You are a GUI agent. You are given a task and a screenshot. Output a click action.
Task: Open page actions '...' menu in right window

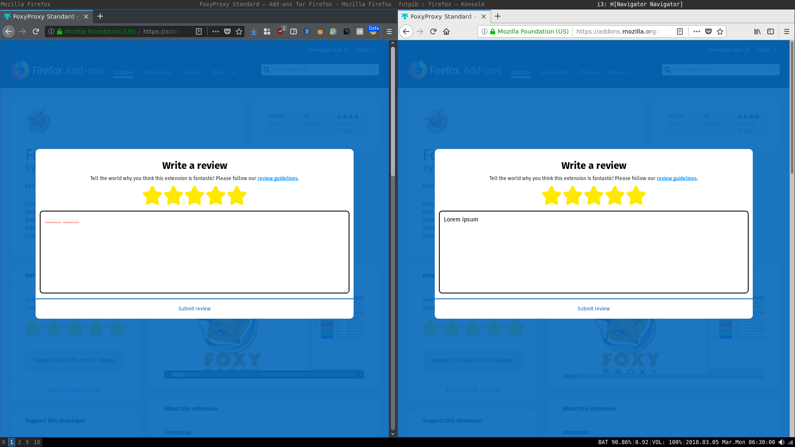pyautogui.click(x=697, y=31)
